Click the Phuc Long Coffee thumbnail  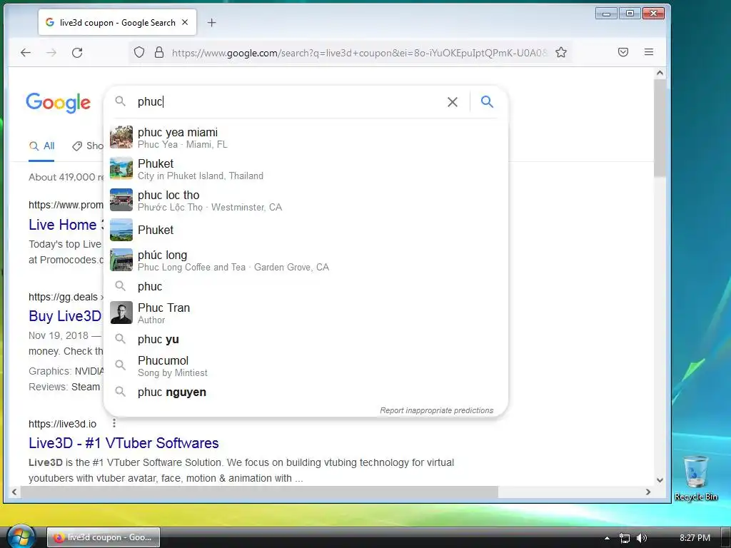[x=121, y=260]
